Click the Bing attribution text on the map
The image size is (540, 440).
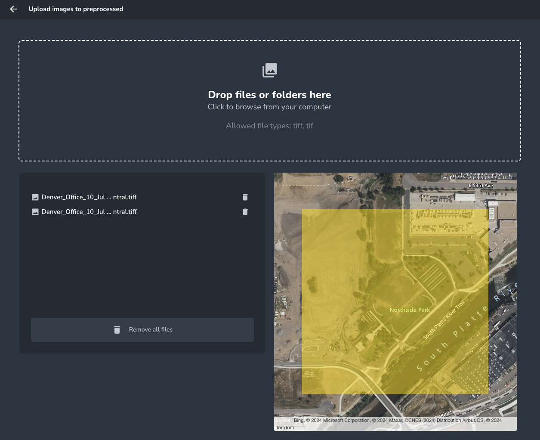click(299, 421)
